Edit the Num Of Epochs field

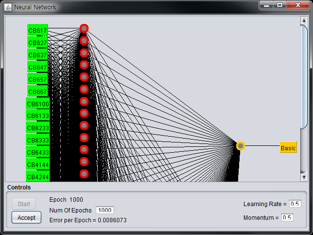(x=105, y=210)
